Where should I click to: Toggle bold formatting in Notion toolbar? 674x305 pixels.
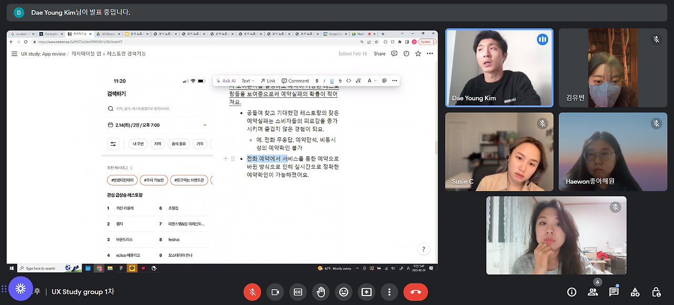click(317, 81)
